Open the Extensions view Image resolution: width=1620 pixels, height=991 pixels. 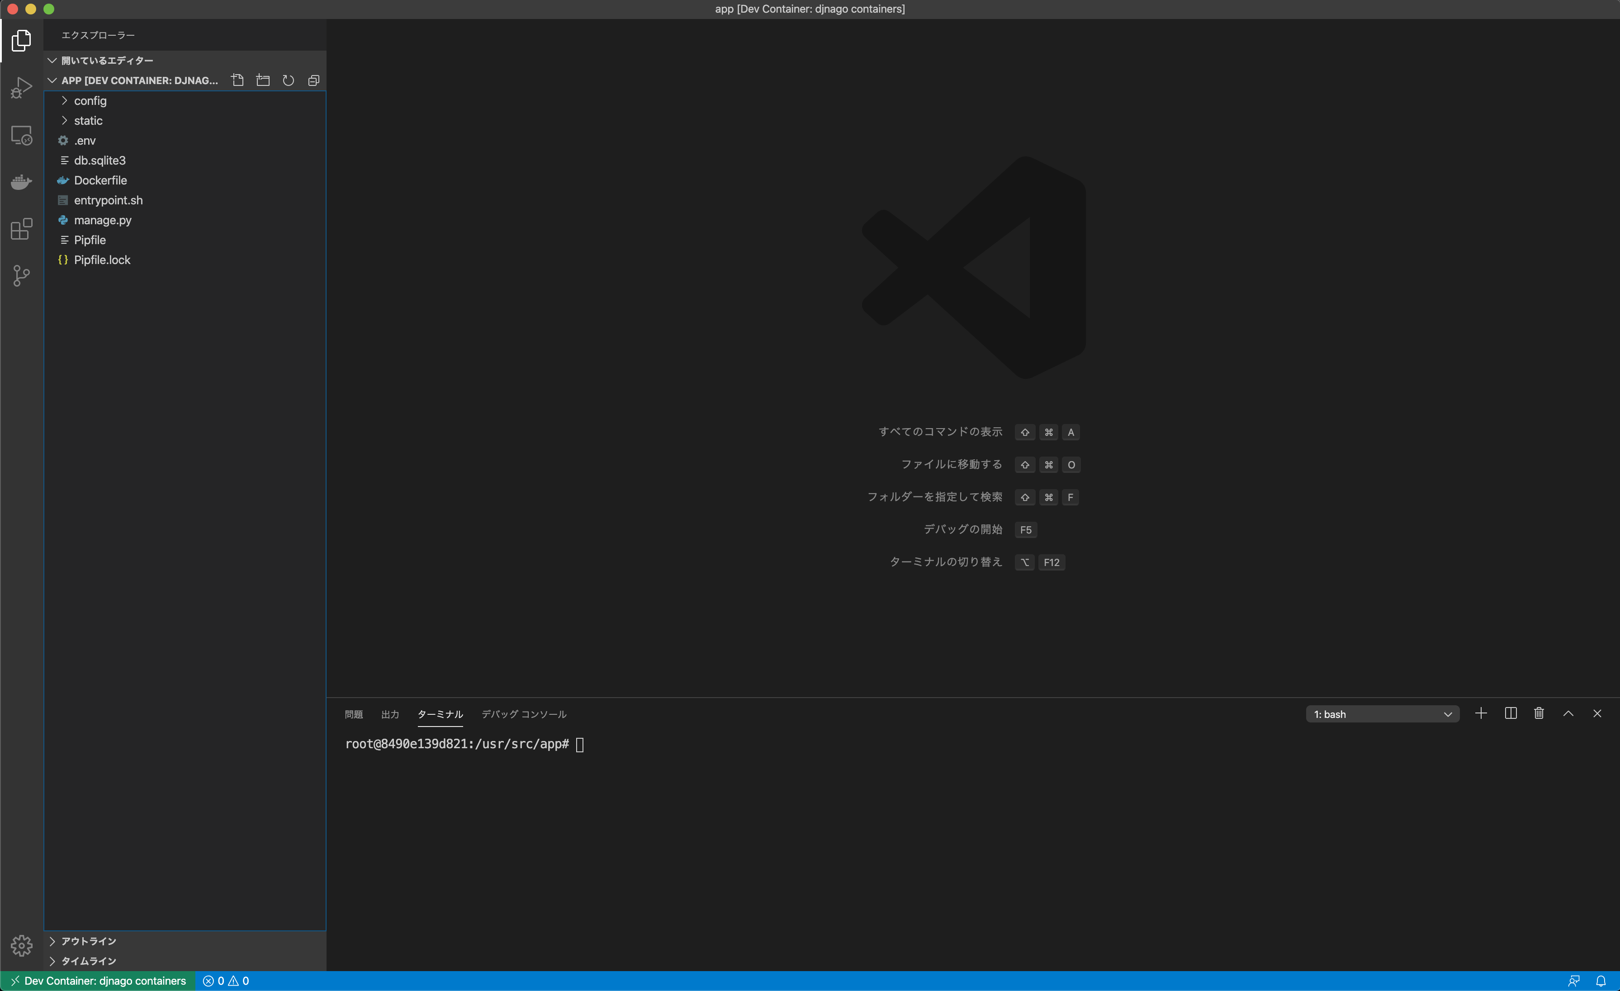coord(21,229)
